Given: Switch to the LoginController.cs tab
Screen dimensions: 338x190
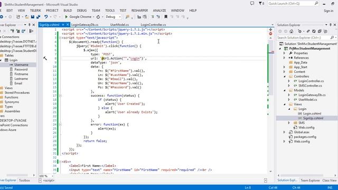Looking at the screenshot, I should pyautogui.click(x=153, y=25).
